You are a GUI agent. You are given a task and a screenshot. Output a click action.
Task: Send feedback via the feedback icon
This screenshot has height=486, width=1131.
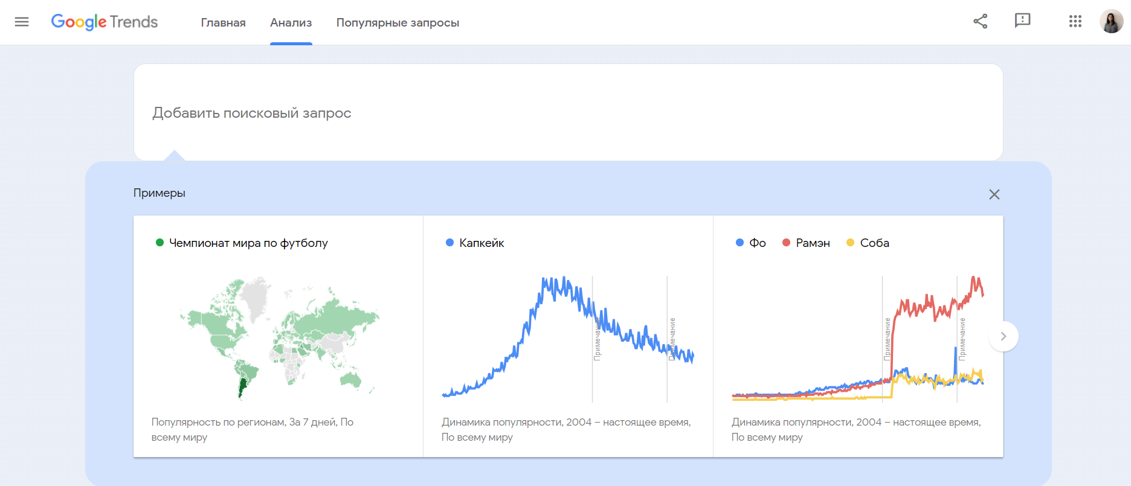[1022, 21]
